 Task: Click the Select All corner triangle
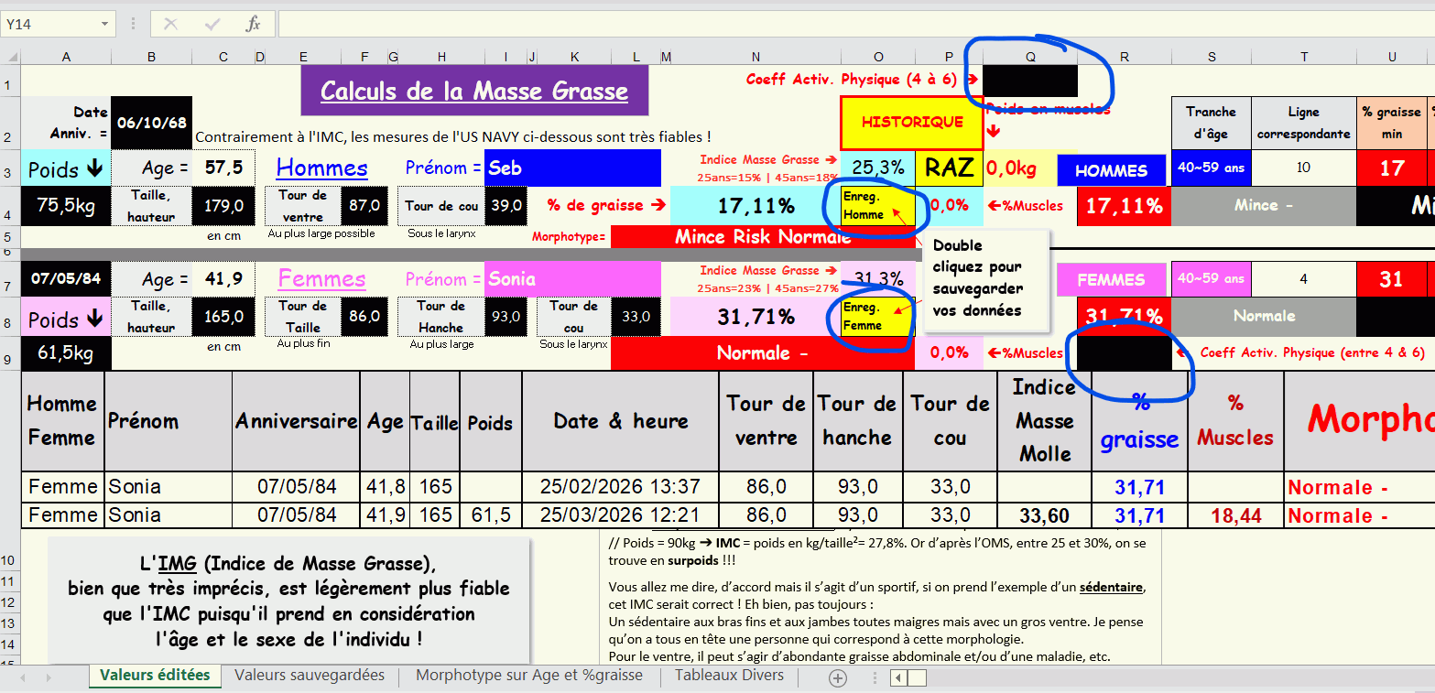tap(10, 57)
